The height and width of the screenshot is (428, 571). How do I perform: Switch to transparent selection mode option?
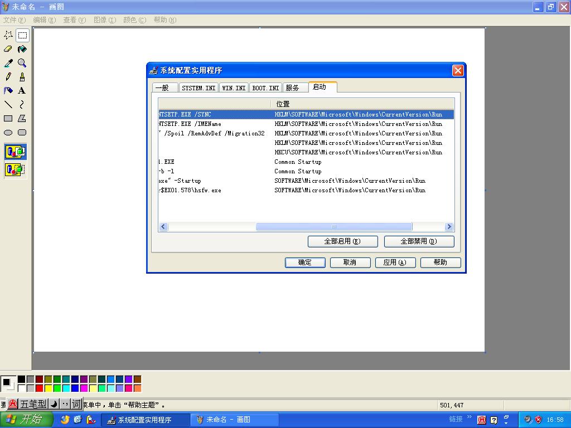click(x=15, y=169)
